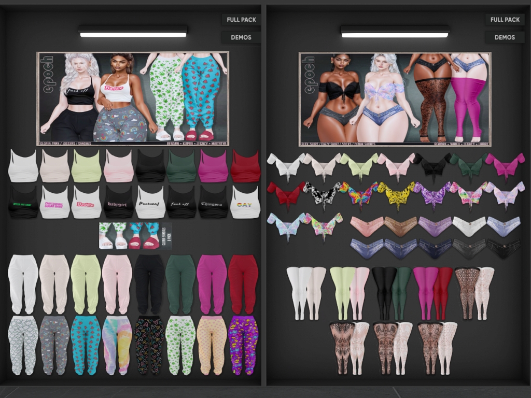Open the Gloria tank and joggers poster
Screen dimensions: 531x398
coord(133,98)
